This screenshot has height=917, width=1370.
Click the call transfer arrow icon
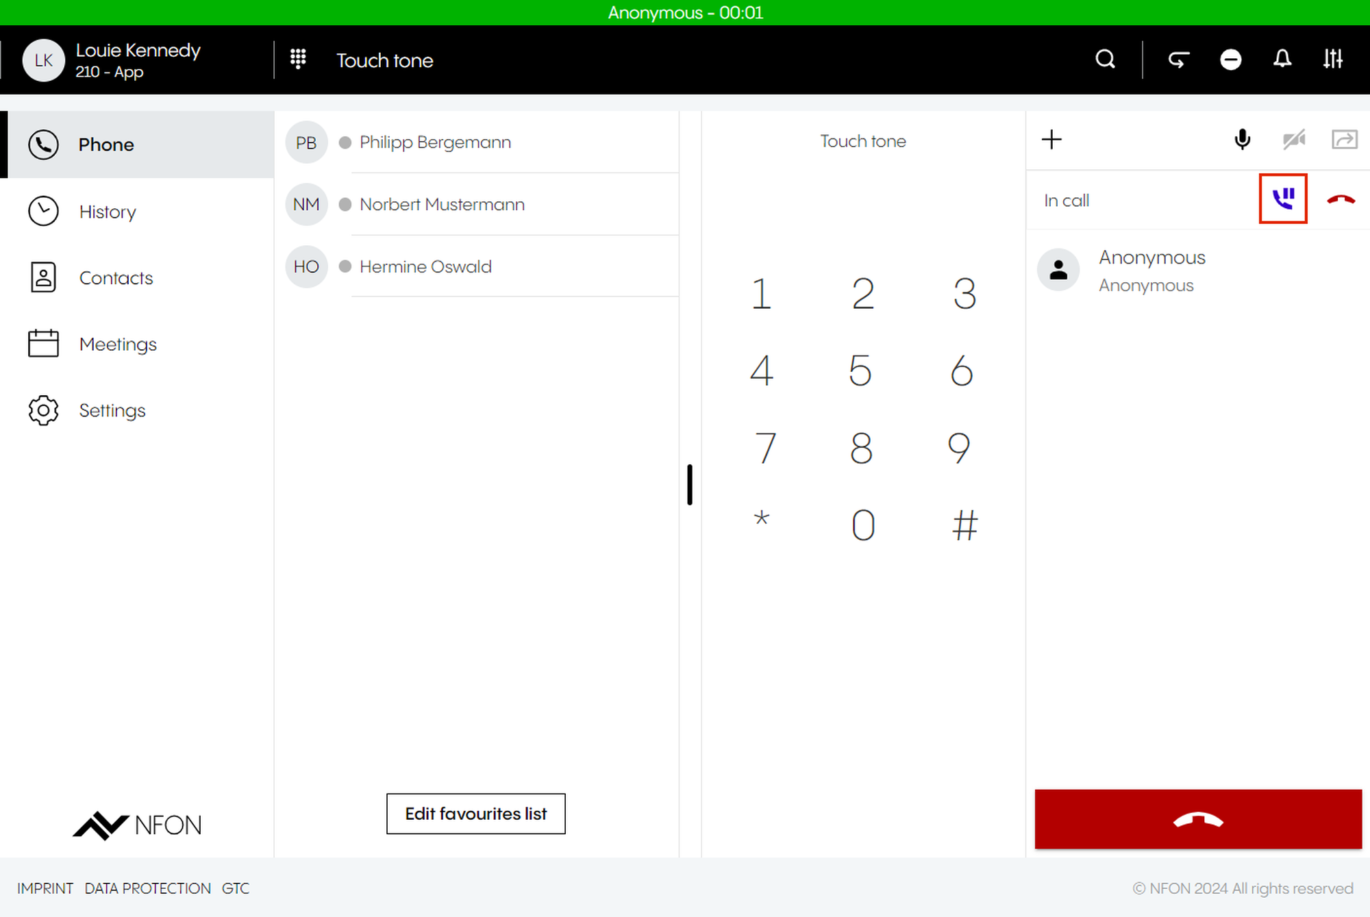1344,140
